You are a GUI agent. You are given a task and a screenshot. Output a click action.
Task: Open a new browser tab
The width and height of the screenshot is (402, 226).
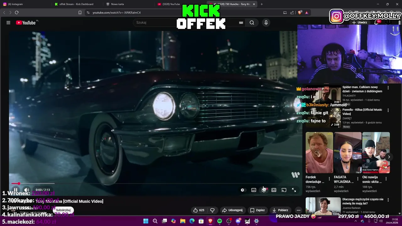click(262, 4)
